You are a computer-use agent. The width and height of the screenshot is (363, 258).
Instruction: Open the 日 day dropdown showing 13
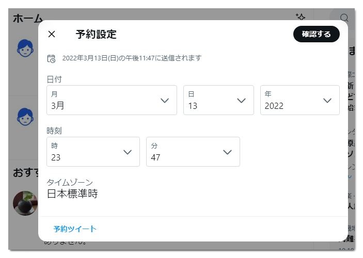point(218,100)
